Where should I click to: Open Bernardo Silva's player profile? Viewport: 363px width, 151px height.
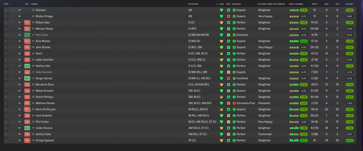pyautogui.click(x=45, y=85)
